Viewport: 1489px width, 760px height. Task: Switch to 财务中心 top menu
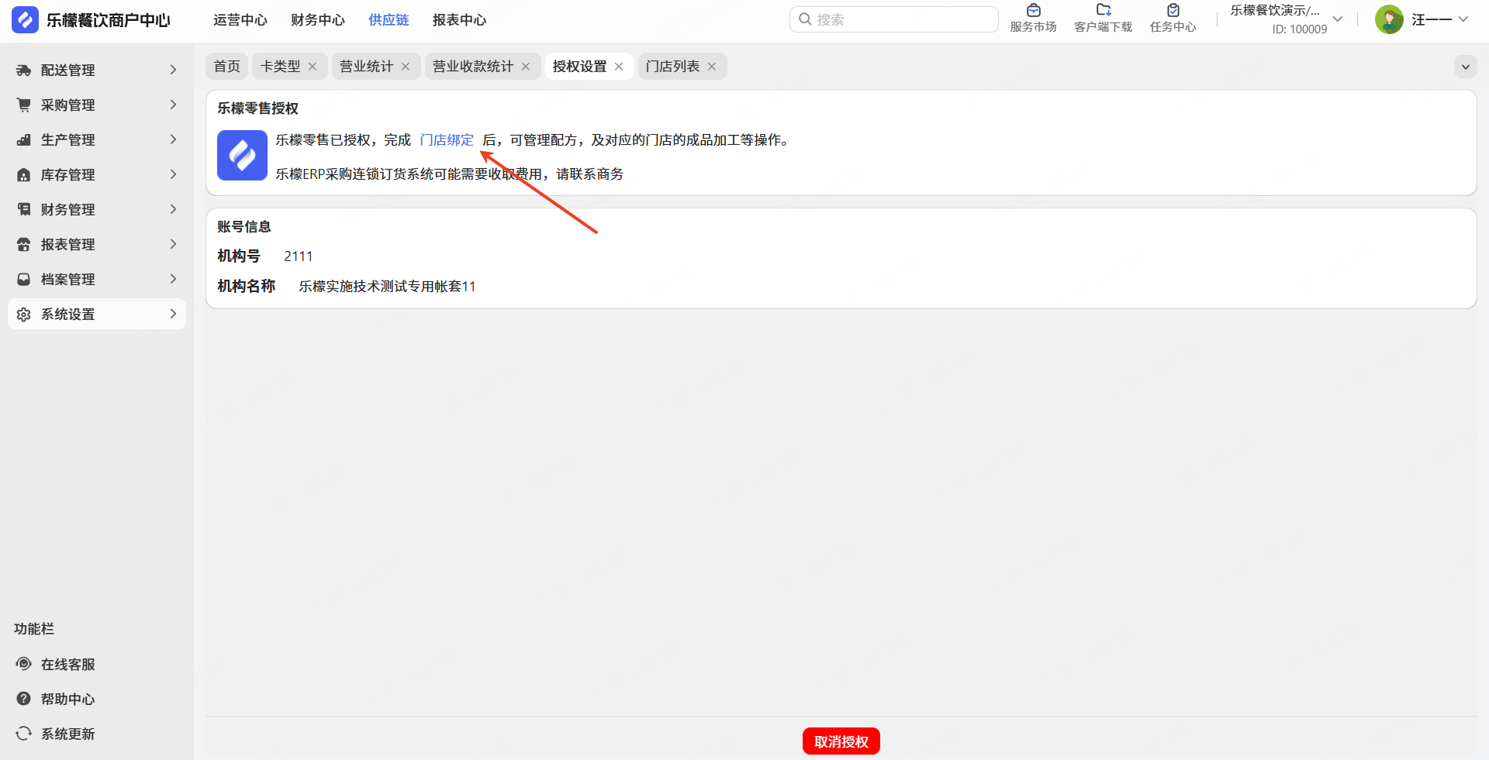tap(318, 20)
